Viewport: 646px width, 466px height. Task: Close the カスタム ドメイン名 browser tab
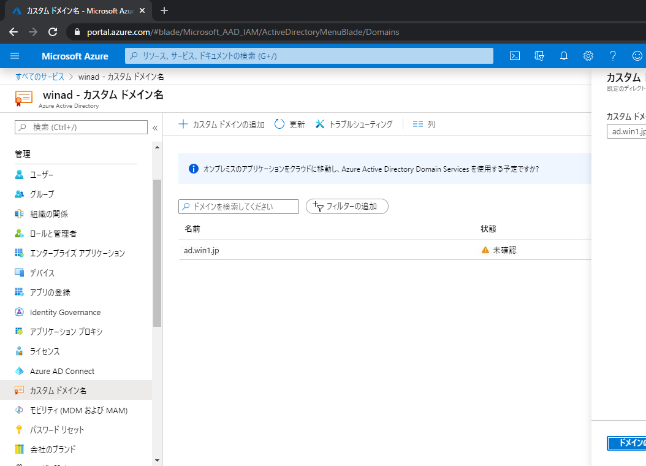coord(142,10)
